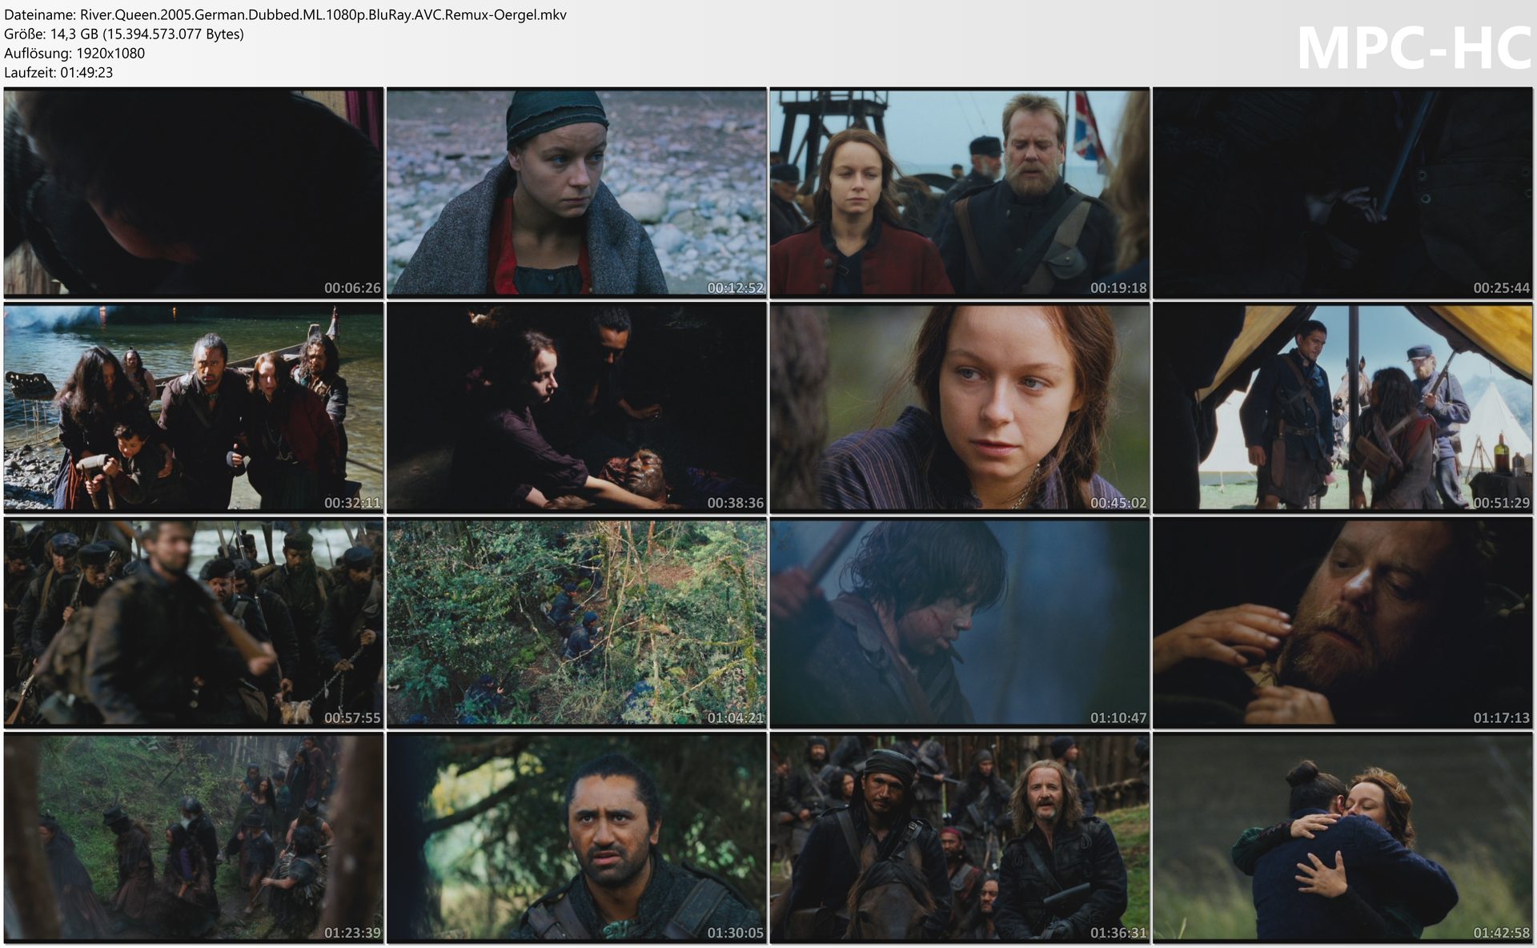Click the Laufzeit 01:49:23 text
Image resolution: width=1537 pixels, height=948 pixels.
[58, 72]
